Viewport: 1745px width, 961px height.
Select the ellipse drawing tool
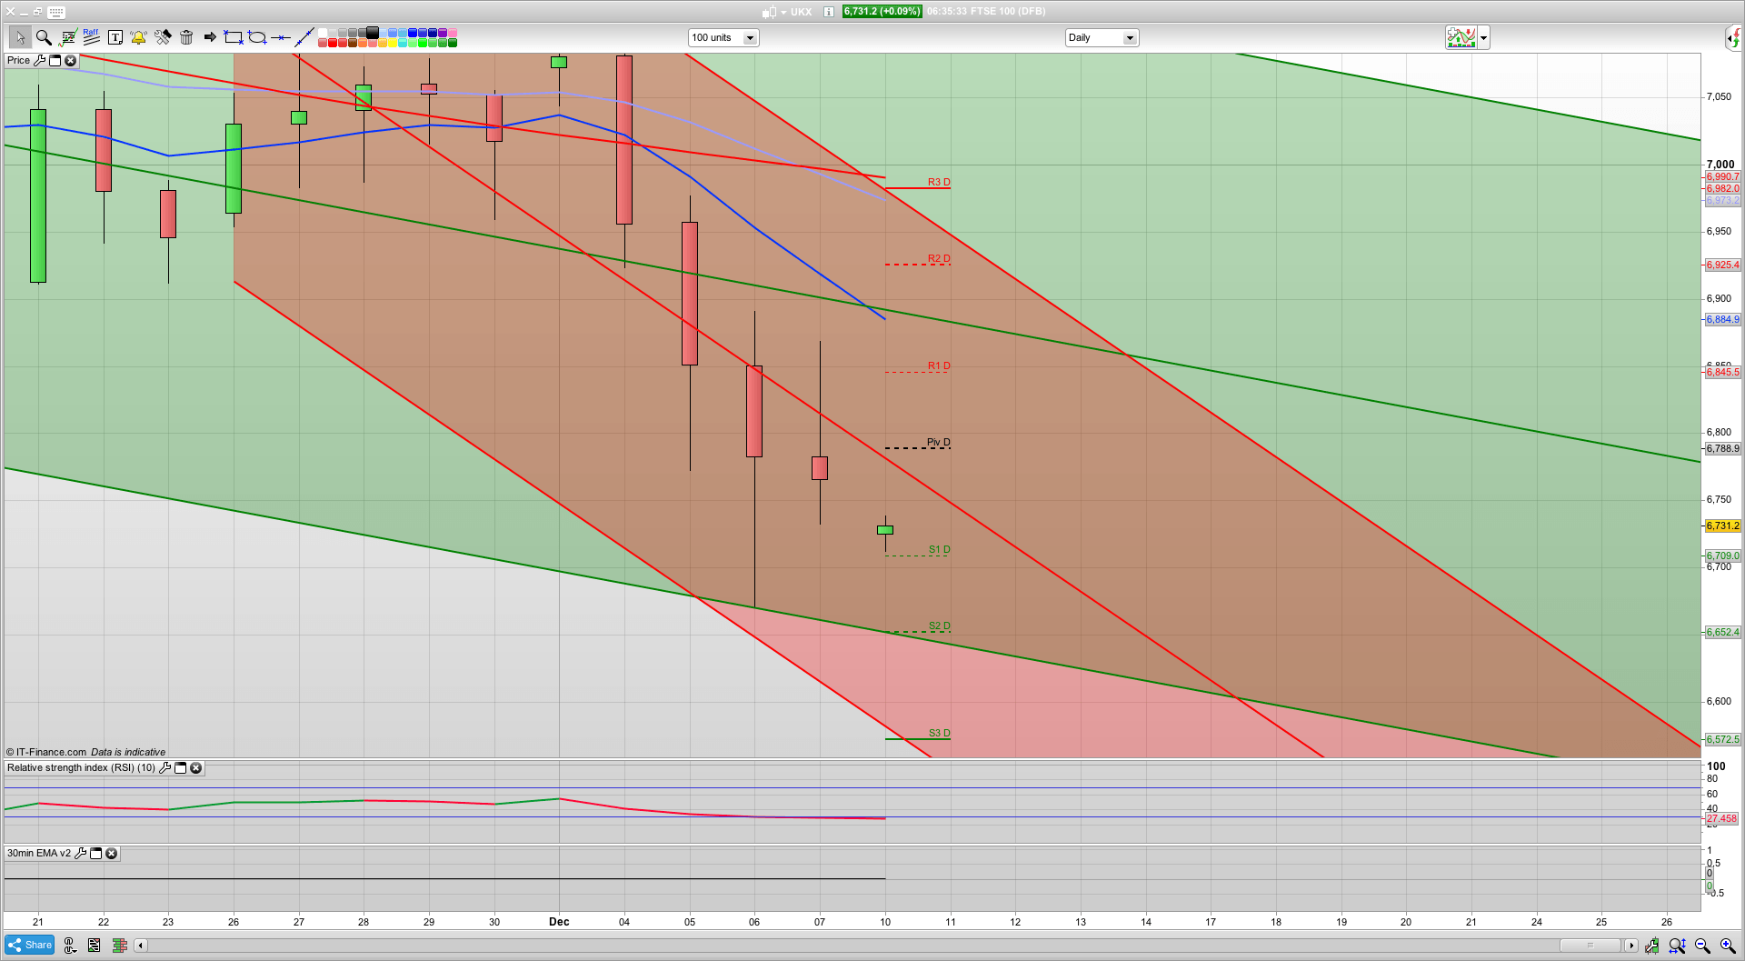256,37
